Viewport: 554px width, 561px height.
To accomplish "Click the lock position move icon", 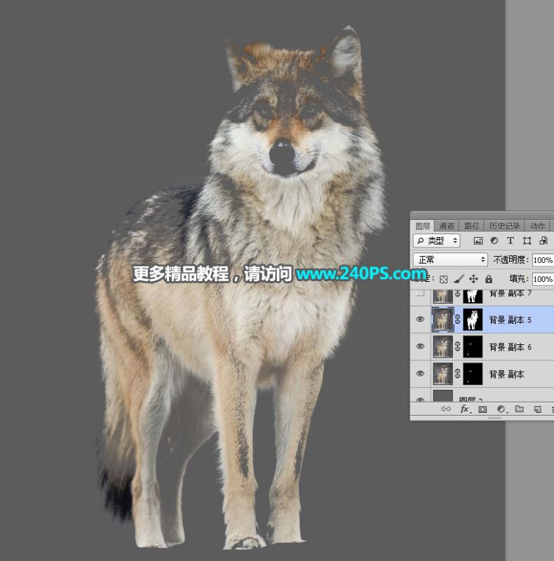I will tap(473, 278).
